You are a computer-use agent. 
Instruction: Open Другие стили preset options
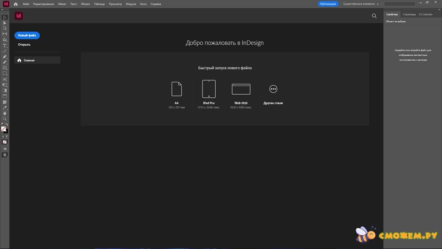click(x=273, y=89)
